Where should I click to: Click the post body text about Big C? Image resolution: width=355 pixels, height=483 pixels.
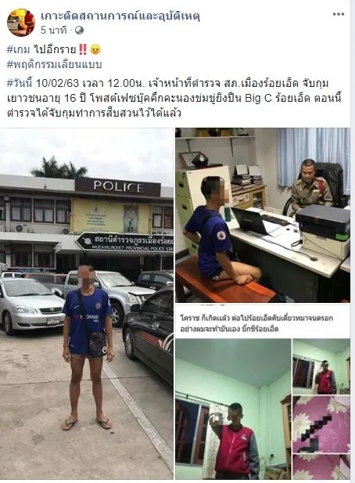point(174,98)
